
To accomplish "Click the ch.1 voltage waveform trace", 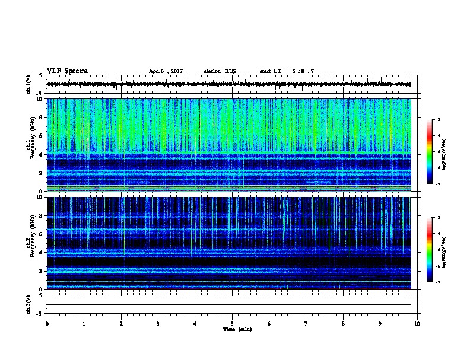I will tap(229, 84).
